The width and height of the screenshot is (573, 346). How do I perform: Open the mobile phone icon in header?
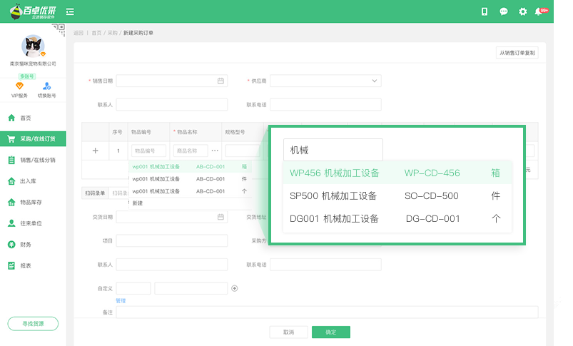coord(485,11)
